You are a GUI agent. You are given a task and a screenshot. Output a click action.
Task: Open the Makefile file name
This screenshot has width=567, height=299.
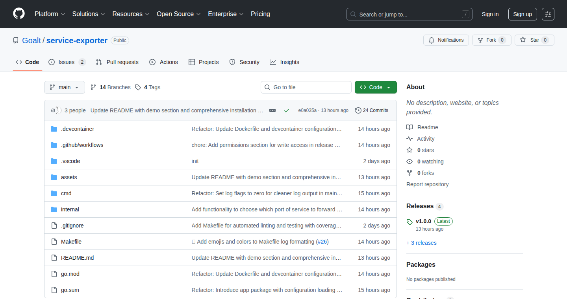(x=71, y=242)
